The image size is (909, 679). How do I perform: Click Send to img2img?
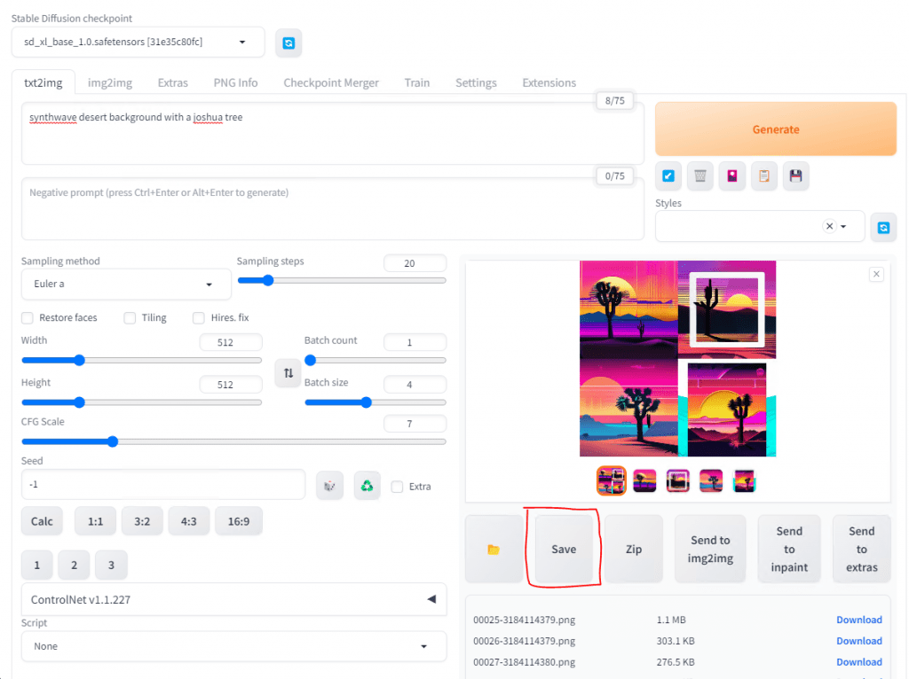point(710,549)
